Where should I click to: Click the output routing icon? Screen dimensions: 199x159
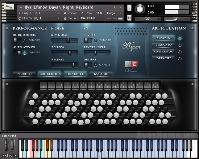tap(19, 13)
